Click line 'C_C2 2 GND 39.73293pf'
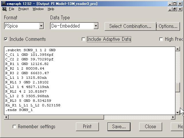Viewport: 184px width, 138px height. point(29,59)
